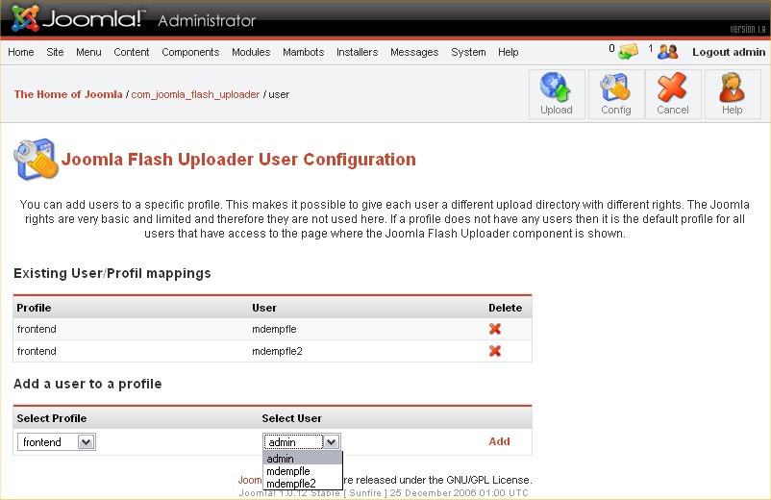
Task: Click the Flash Uploader configuration page icon
Action: [36, 160]
